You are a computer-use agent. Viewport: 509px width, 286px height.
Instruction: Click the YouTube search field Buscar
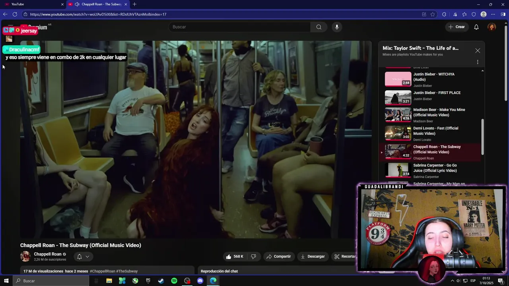[239, 27]
